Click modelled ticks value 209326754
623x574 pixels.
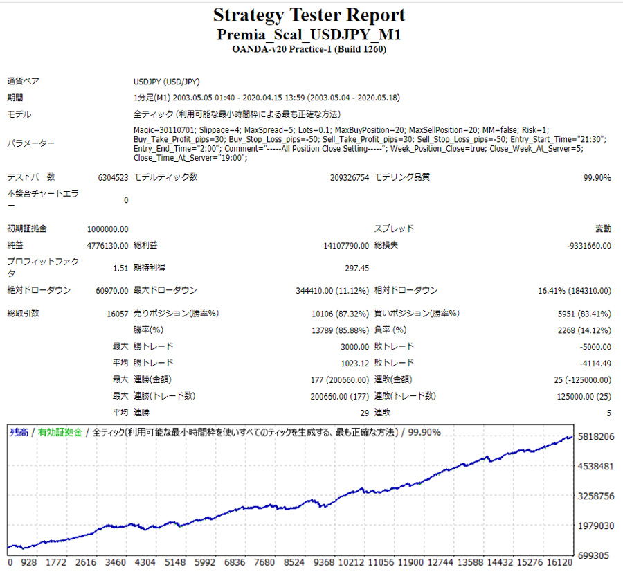[x=350, y=178]
